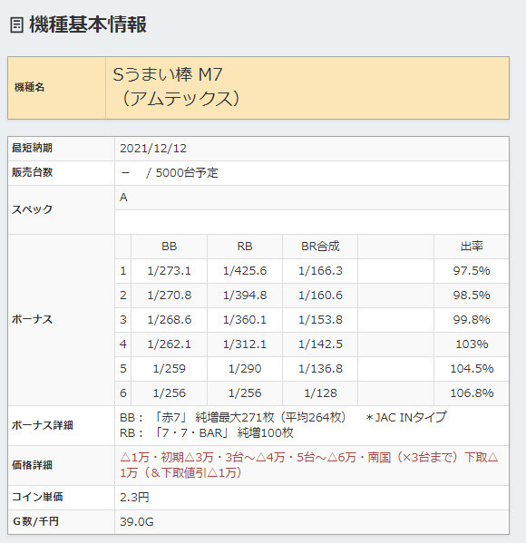
Task: Click the BB column header
Action: [x=169, y=247]
